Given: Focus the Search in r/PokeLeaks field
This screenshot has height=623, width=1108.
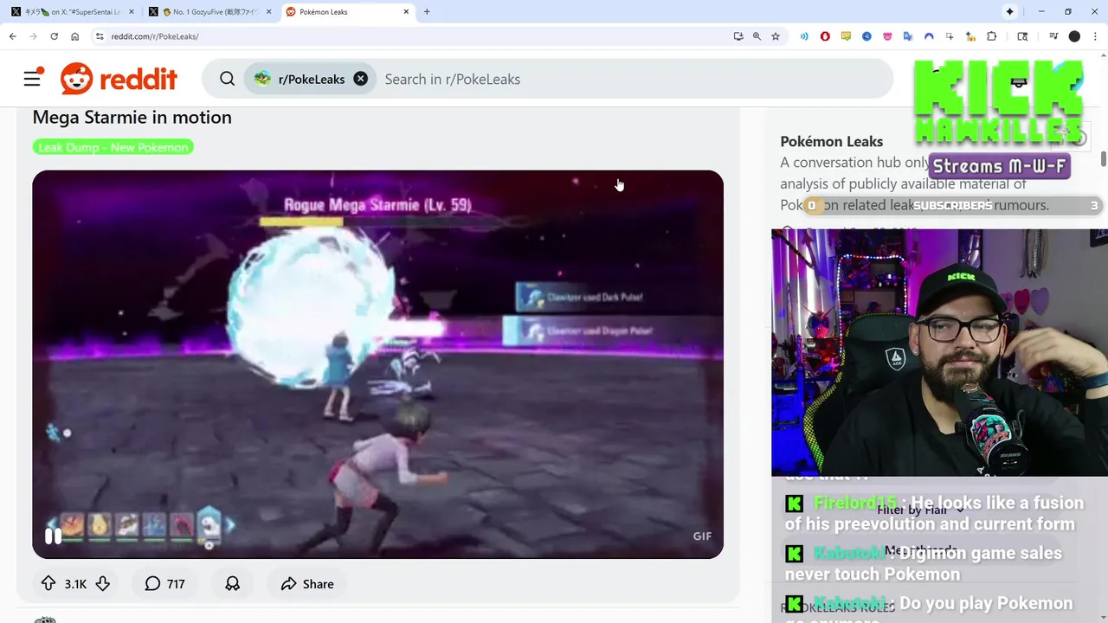Looking at the screenshot, I should click(632, 79).
